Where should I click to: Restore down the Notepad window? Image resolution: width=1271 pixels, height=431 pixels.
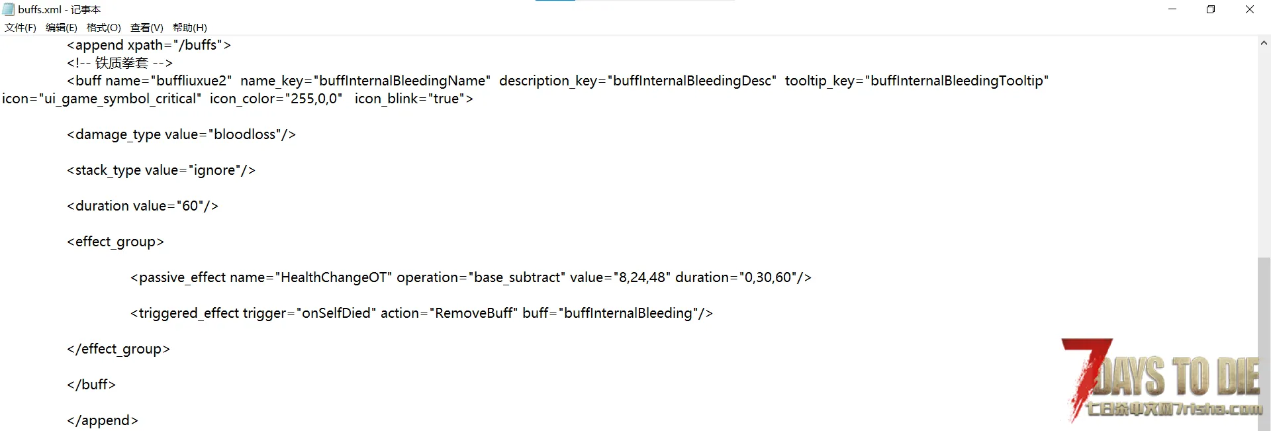pyautogui.click(x=1211, y=9)
